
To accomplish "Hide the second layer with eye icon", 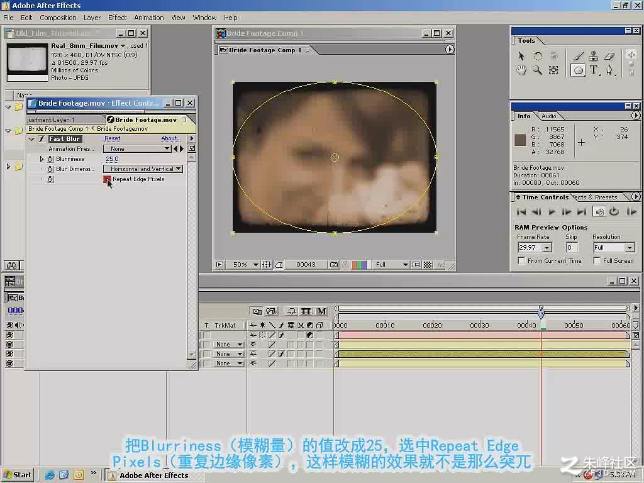I will pyautogui.click(x=10, y=345).
